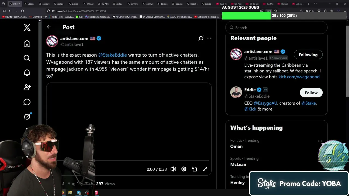The image size is (349, 196).
Task: Go back using the Post arrow
Action: (x=49, y=27)
